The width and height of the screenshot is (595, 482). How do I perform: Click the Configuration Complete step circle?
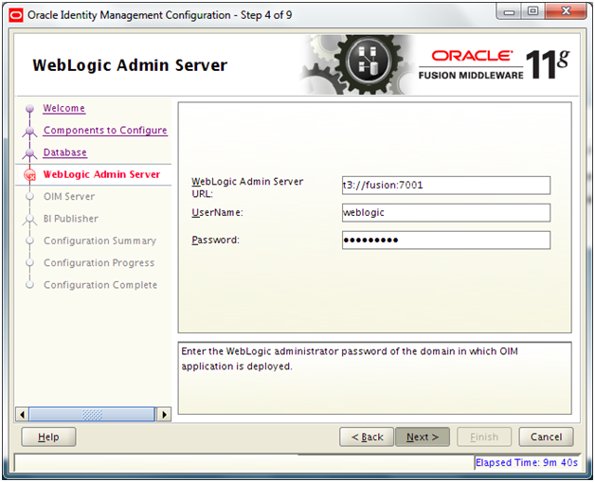point(29,285)
